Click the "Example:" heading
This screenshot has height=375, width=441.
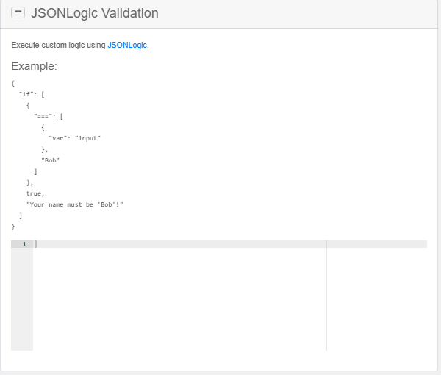point(34,67)
